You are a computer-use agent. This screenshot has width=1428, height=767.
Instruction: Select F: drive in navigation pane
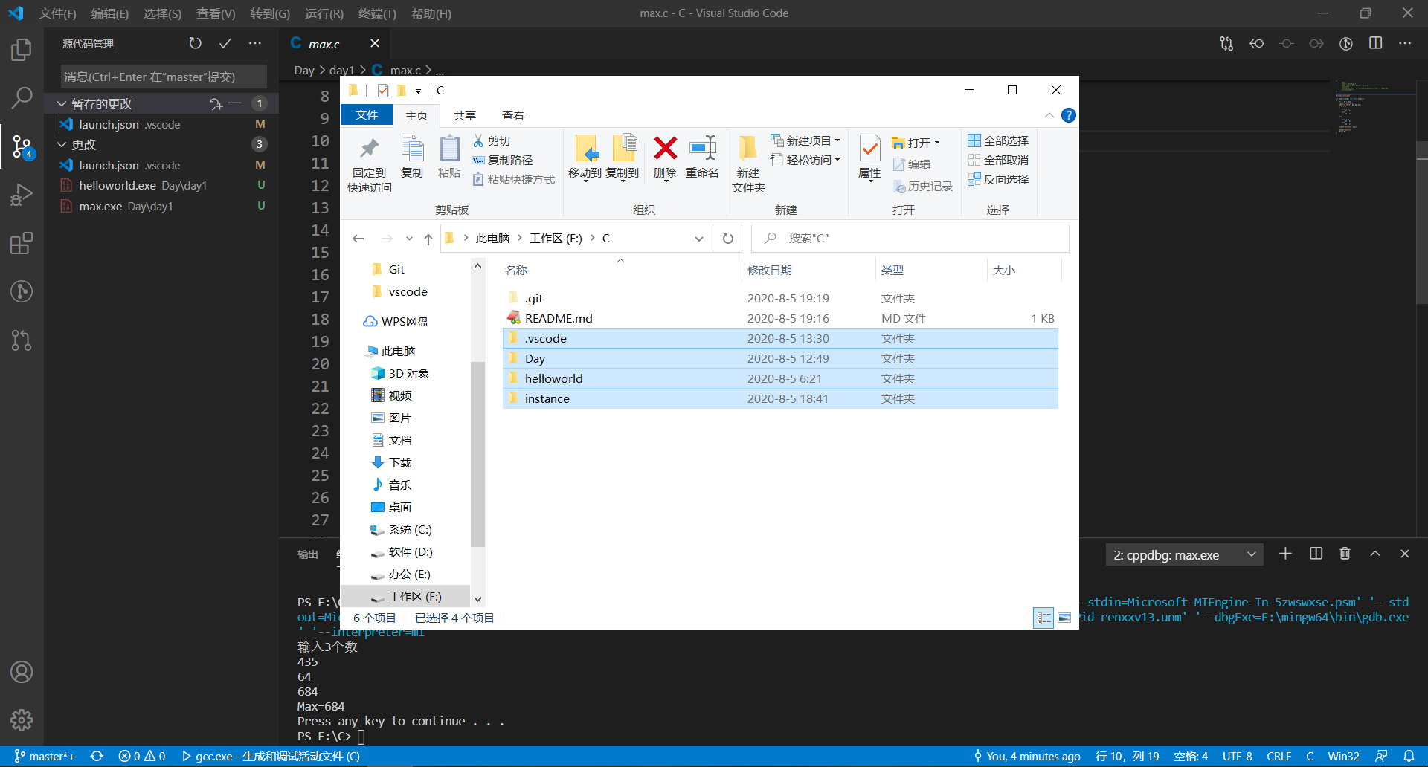click(x=406, y=596)
